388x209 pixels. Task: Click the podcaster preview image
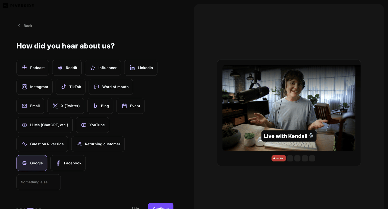click(289, 108)
